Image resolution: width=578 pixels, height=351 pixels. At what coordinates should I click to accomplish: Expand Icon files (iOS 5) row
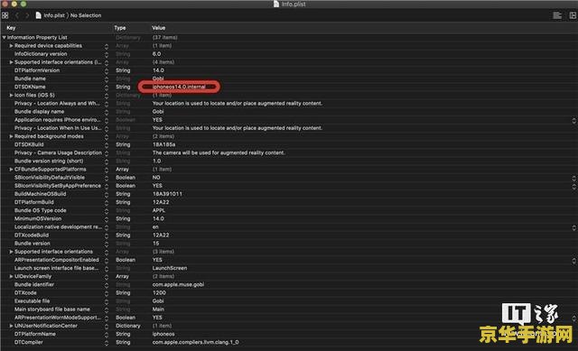tap(11, 95)
